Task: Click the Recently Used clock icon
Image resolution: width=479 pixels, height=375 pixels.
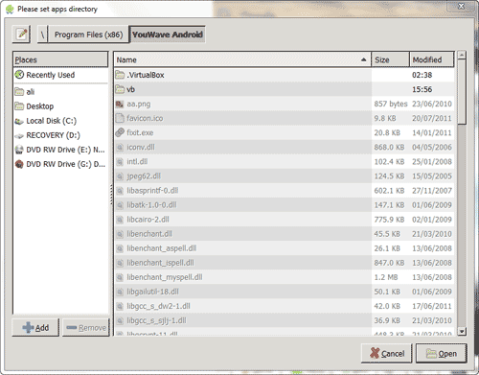Action: 19,75
